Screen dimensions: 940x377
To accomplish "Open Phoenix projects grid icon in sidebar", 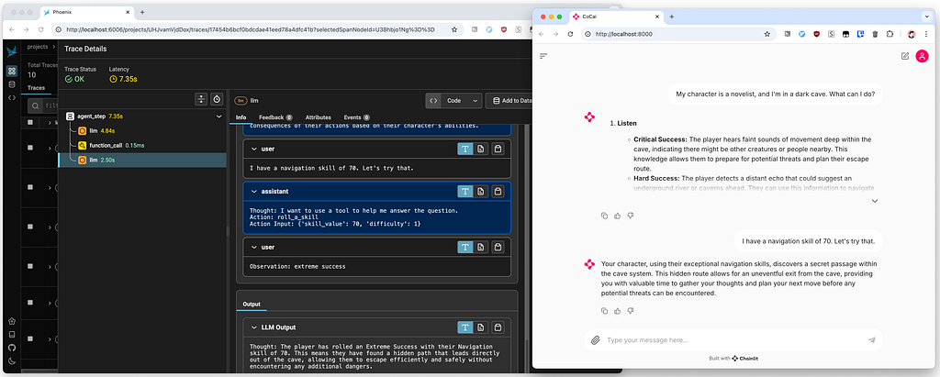I will tap(12, 72).
